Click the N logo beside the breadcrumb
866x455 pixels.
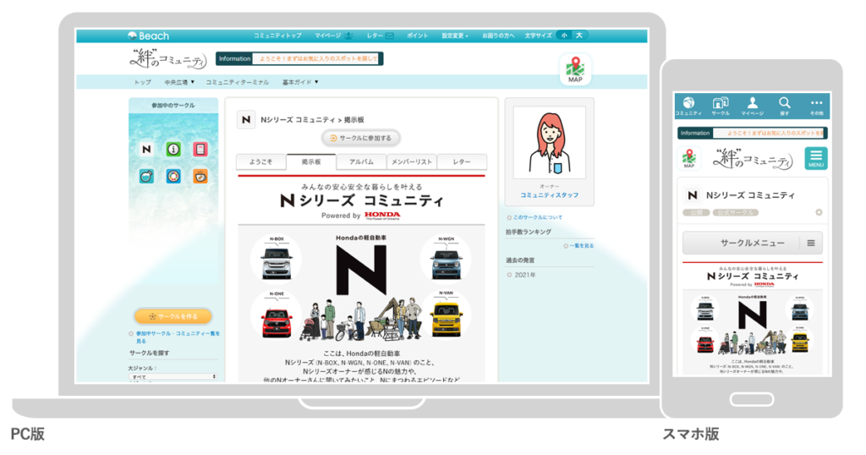pyautogui.click(x=246, y=119)
